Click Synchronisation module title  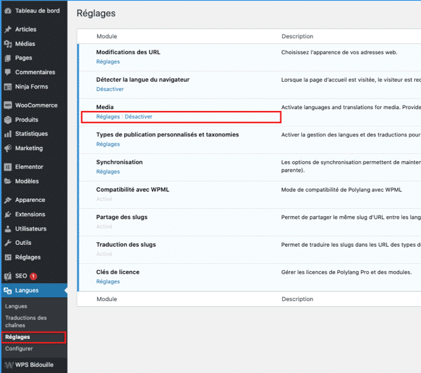pyautogui.click(x=119, y=162)
